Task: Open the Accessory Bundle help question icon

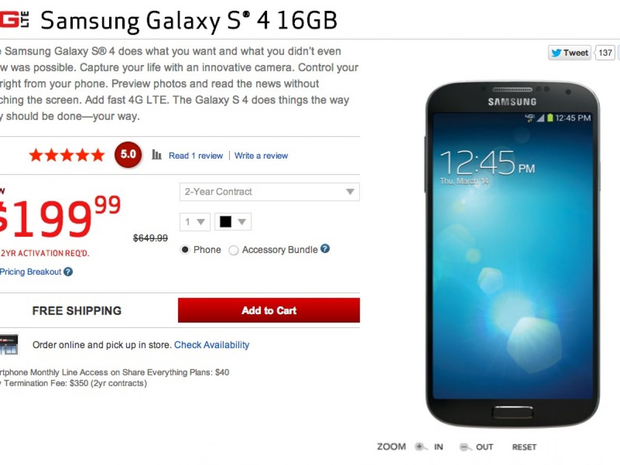Action: (324, 249)
